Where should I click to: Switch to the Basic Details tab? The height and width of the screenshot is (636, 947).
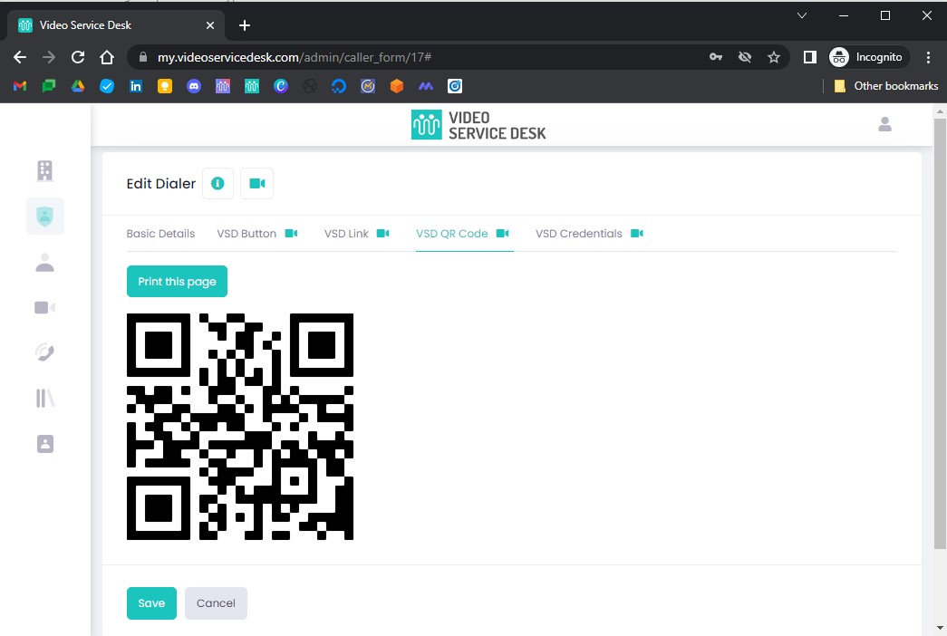point(160,234)
